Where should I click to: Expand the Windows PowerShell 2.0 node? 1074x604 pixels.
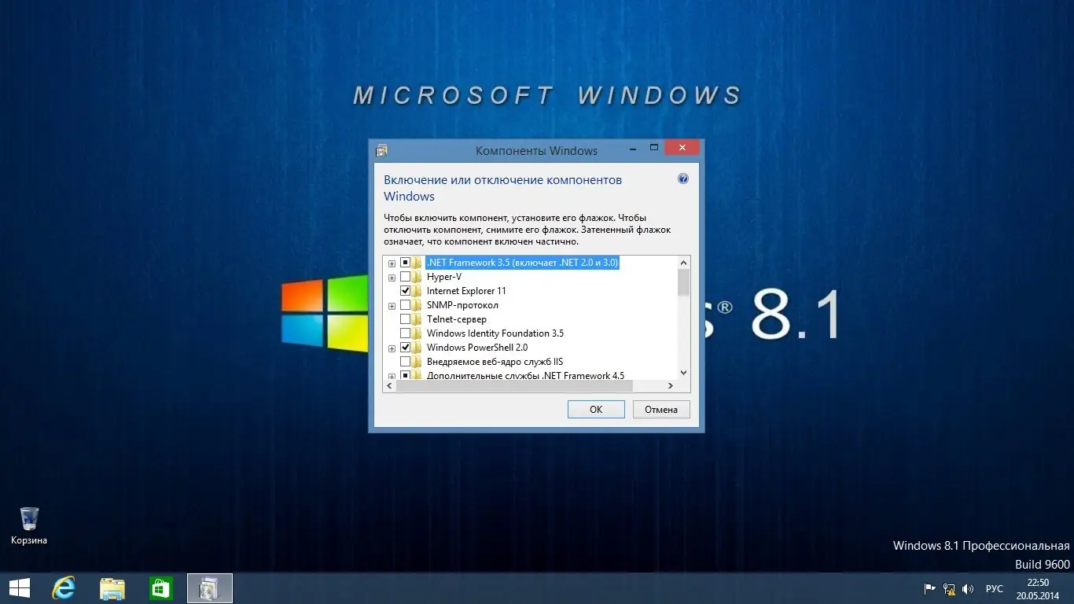pyautogui.click(x=392, y=348)
